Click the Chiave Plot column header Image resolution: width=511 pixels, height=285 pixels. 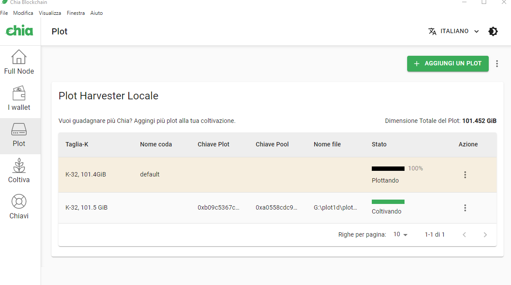pos(213,144)
